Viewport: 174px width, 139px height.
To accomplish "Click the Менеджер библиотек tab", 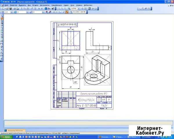I will click(14, 131).
